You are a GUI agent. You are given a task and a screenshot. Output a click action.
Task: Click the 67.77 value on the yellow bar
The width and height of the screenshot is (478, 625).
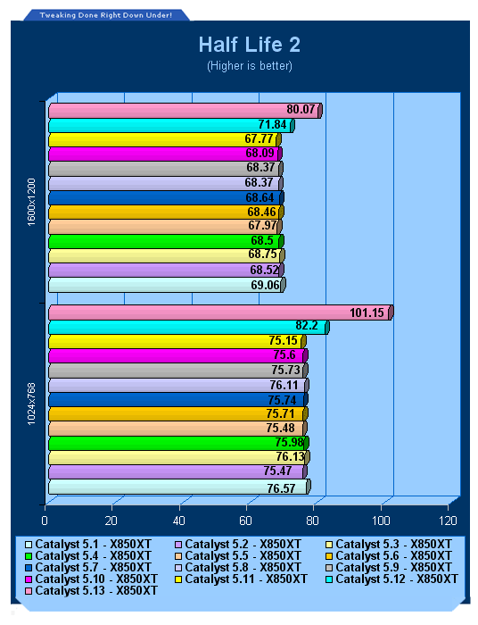pyautogui.click(x=259, y=138)
